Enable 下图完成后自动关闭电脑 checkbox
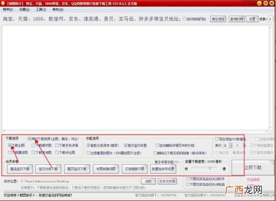This screenshot has width=276, height=201. (188, 184)
